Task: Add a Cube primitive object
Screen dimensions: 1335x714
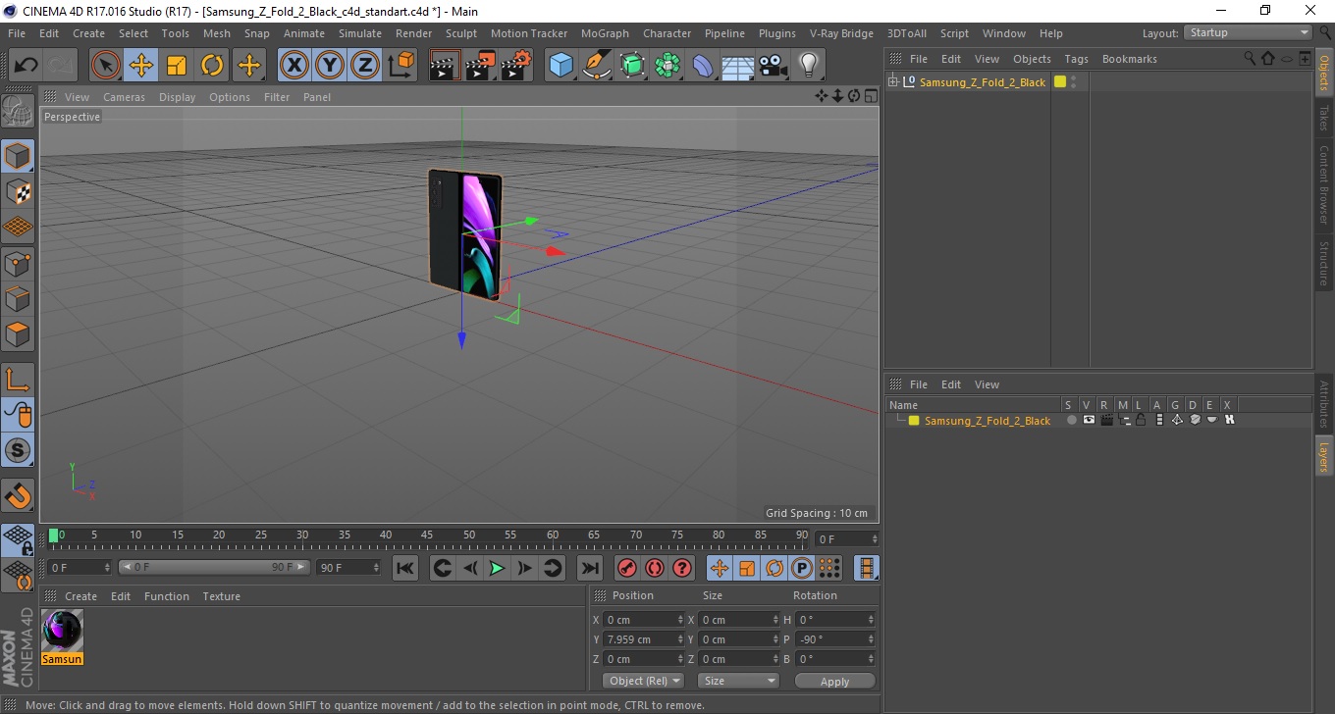Action: pos(561,66)
